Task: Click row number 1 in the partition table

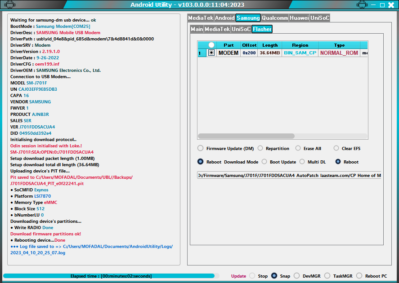Action: tap(202, 53)
